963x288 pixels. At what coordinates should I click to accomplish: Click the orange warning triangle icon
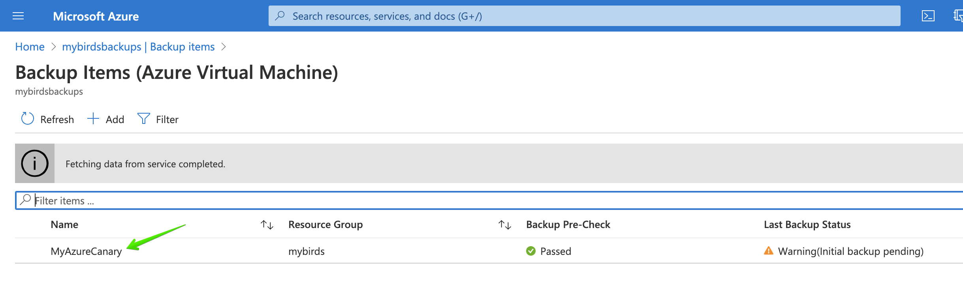click(x=769, y=251)
